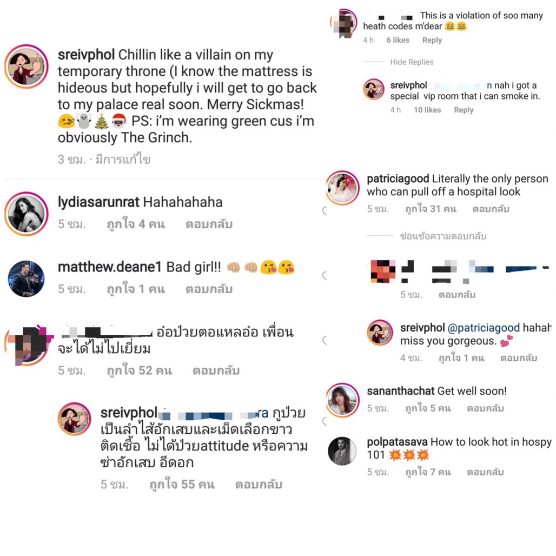Open the sananthachat username link
This screenshot has width=556, height=556.
(x=401, y=390)
